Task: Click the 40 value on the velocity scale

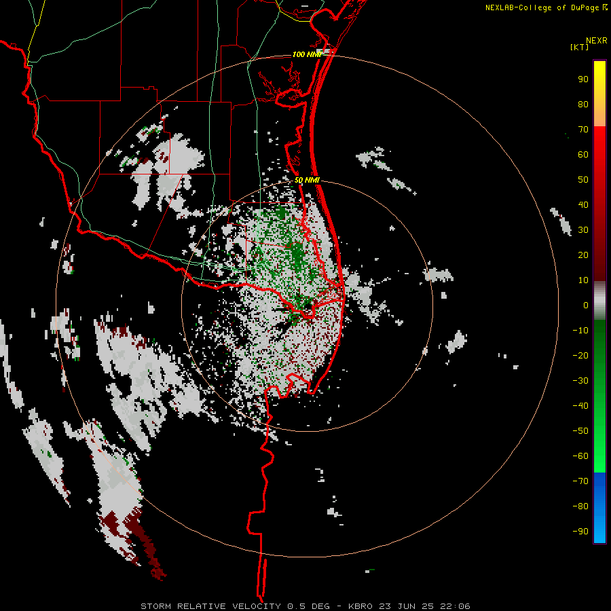Action: [x=583, y=205]
